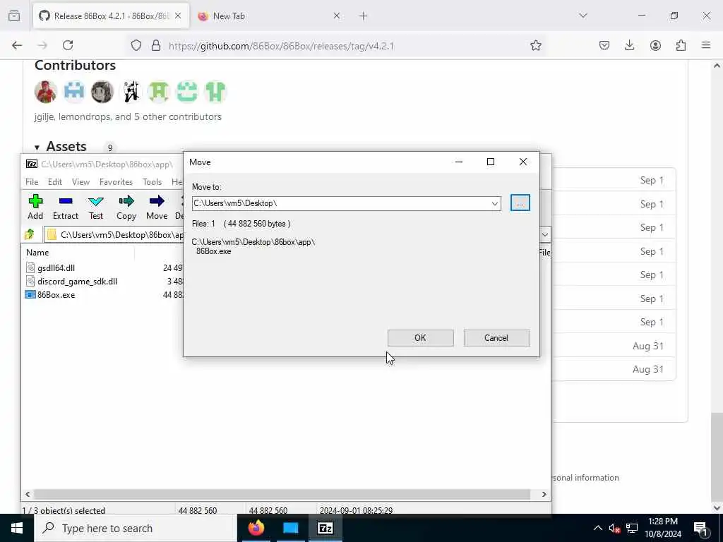
Task: Open the Move to path dropdown
Action: click(x=494, y=204)
